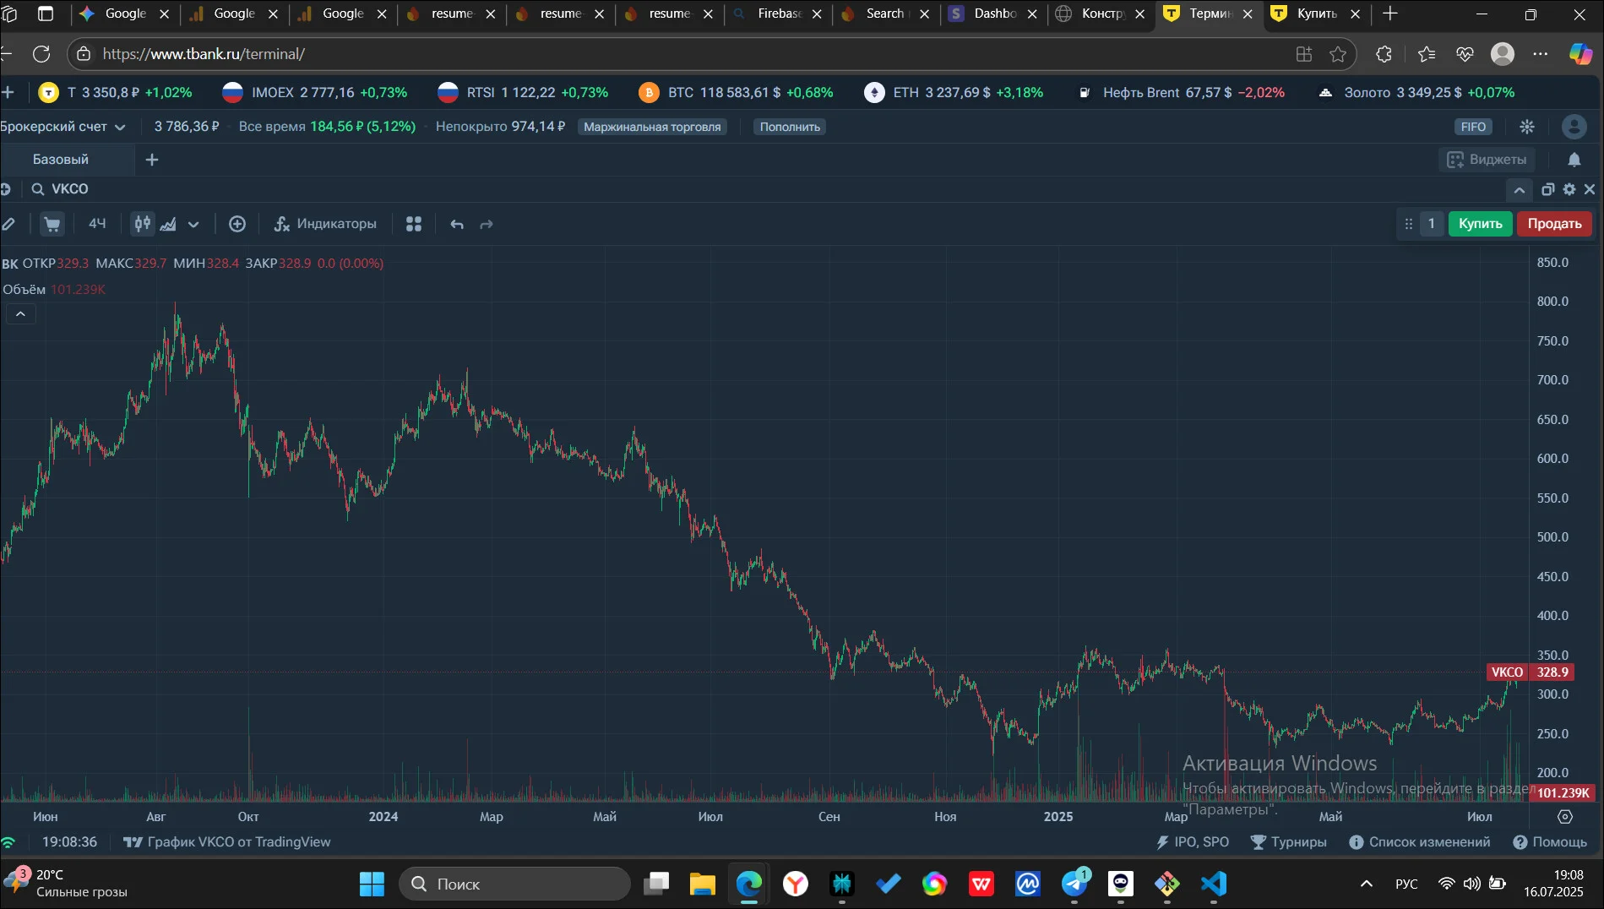Screen dimensions: 1604x909
Task: Pop out the chart widget into a window
Action: point(1547,189)
